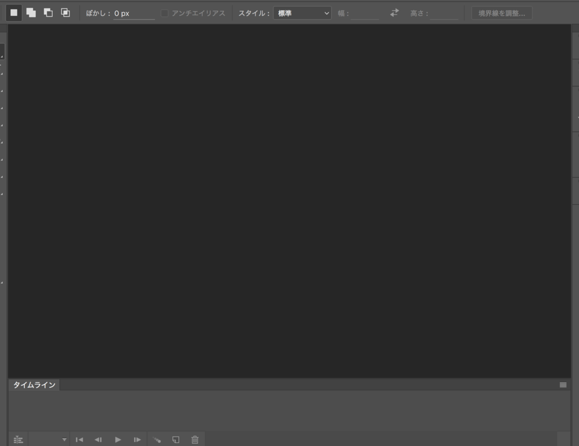579x446 pixels.
Task: Toggle the アンチエイリアス checkbox
Action: pyautogui.click(x=165, y=14)
